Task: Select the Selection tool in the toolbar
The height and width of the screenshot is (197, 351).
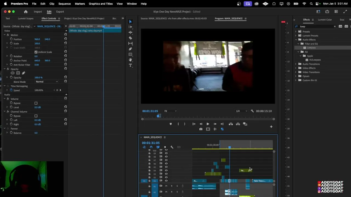Action: (131, 22)
